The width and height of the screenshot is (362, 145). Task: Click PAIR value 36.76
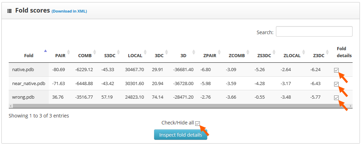[x=57, y=97]
